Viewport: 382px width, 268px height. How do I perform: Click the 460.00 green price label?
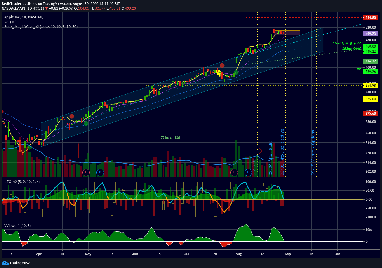click(x=371, y=46)
